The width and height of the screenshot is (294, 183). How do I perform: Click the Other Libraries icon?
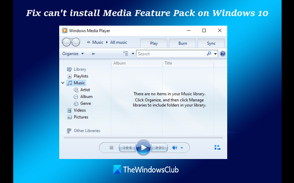pyautogui.click(x=69, y=130)
